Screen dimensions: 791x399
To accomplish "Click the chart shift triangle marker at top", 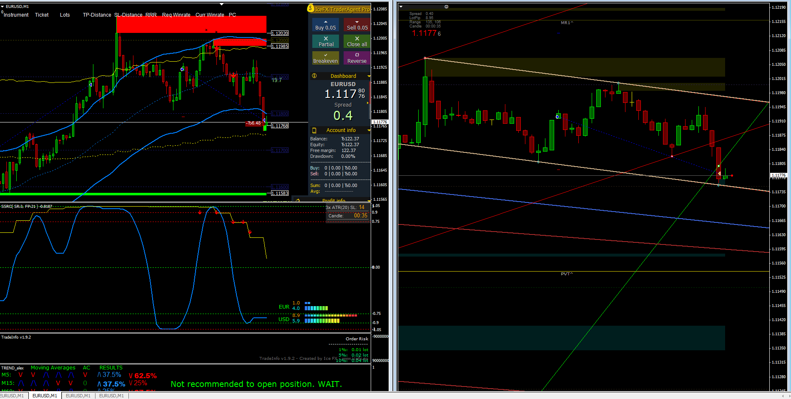I will click(x=222, y=4).
